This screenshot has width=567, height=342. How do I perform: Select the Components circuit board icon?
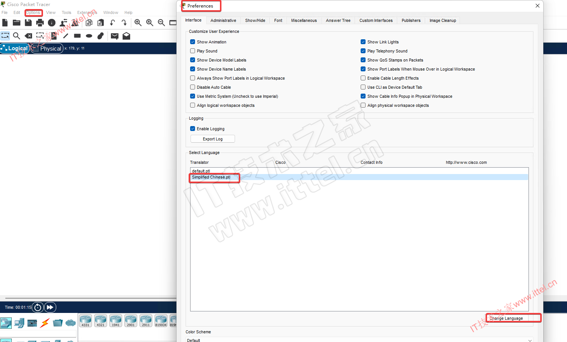(x=32, y=323)
